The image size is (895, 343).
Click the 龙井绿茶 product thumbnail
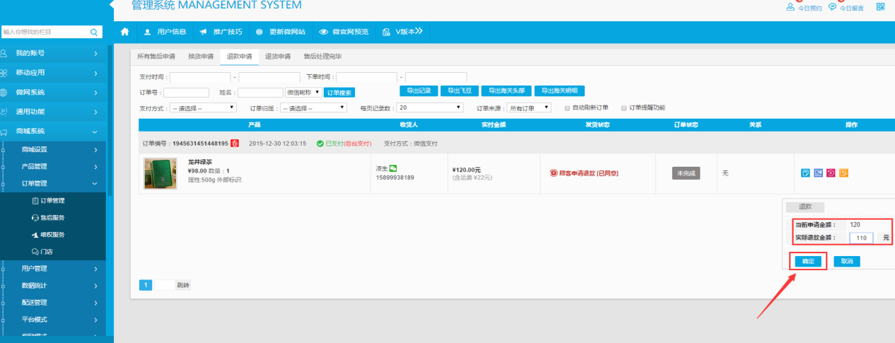160,173
